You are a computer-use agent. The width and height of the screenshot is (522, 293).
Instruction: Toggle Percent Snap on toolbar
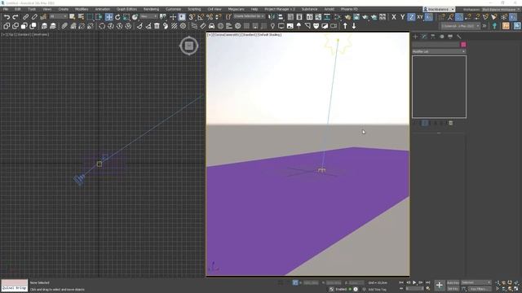pos(210,17)
